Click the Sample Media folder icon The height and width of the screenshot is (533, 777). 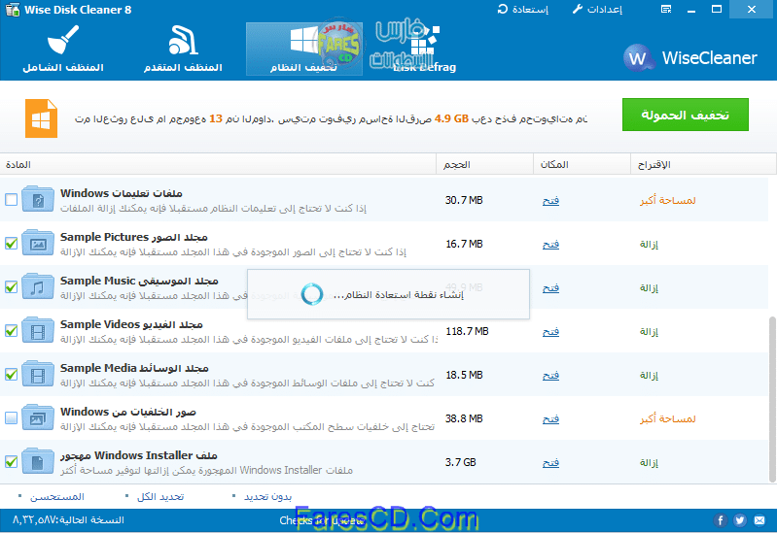(38, 374)
